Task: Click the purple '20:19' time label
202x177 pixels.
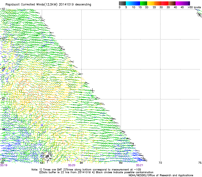Action: 4,165
